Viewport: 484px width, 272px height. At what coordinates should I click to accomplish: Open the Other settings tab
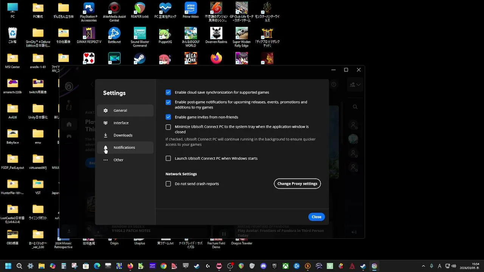pyautogui.click(x=125, y=160)
